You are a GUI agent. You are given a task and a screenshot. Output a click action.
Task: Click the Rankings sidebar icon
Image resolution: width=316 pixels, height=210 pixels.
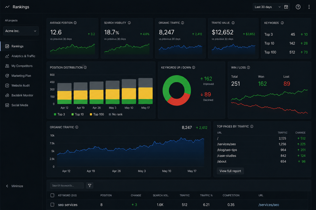click(7, 46)
